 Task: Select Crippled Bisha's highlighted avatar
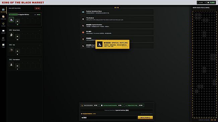(x=11, y=20)
